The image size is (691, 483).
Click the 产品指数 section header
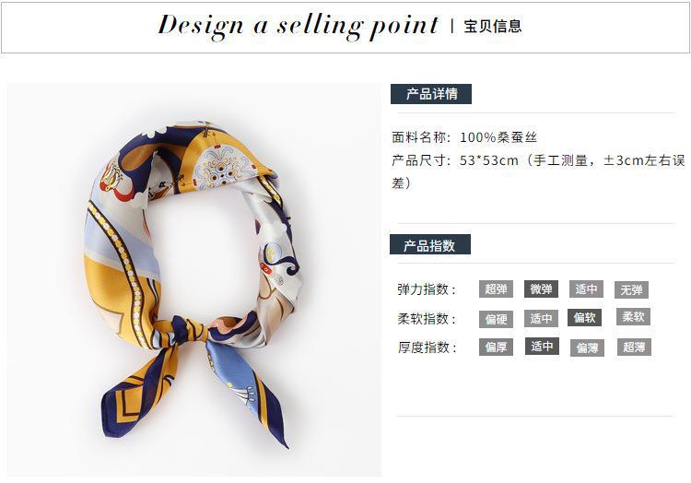430,244
